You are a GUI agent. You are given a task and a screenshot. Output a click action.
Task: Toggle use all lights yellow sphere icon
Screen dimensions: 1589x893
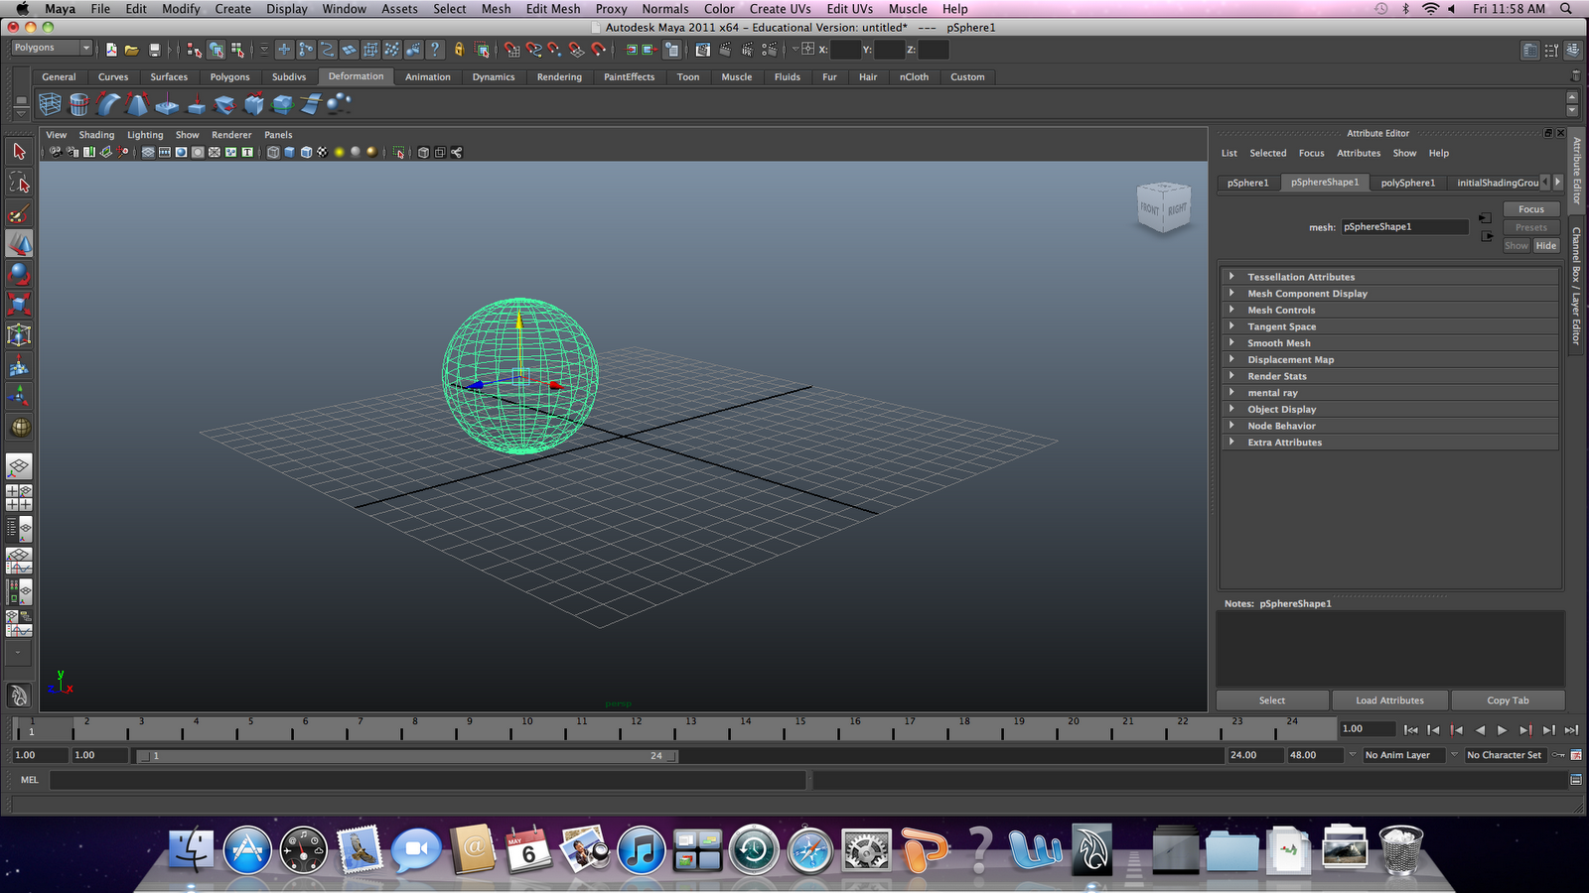[x=340, y=152]
